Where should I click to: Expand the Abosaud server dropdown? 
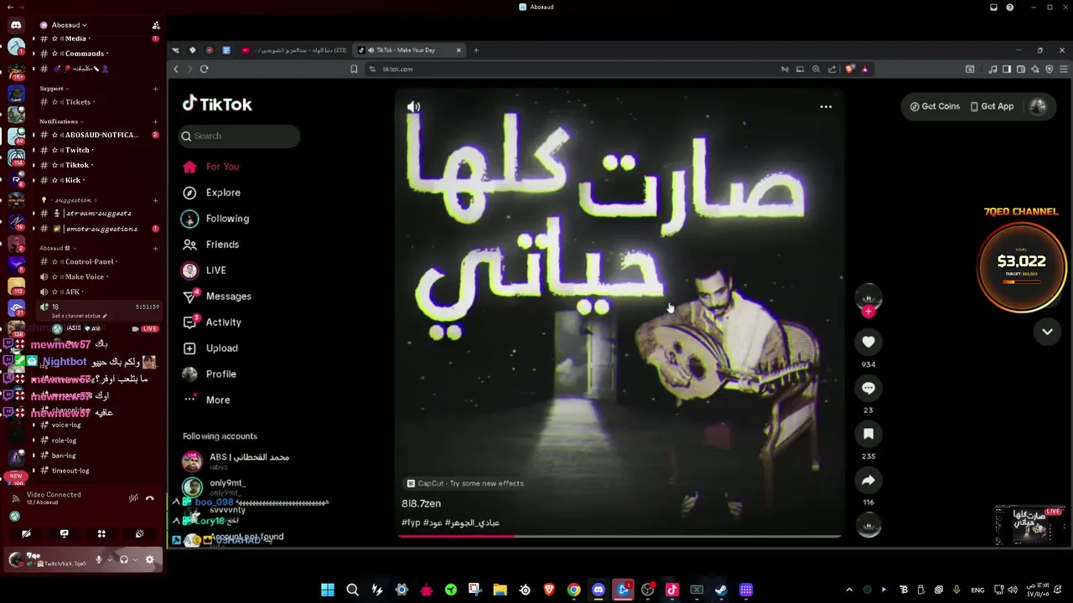(69, 25)
